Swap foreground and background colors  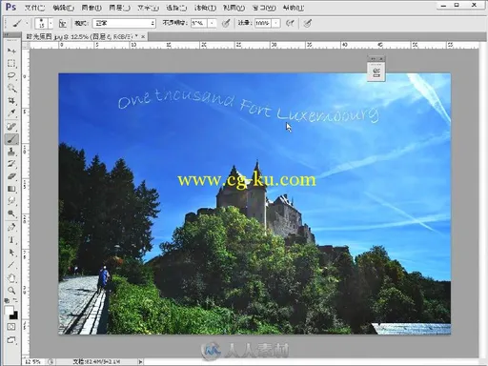tap(15, 300)
